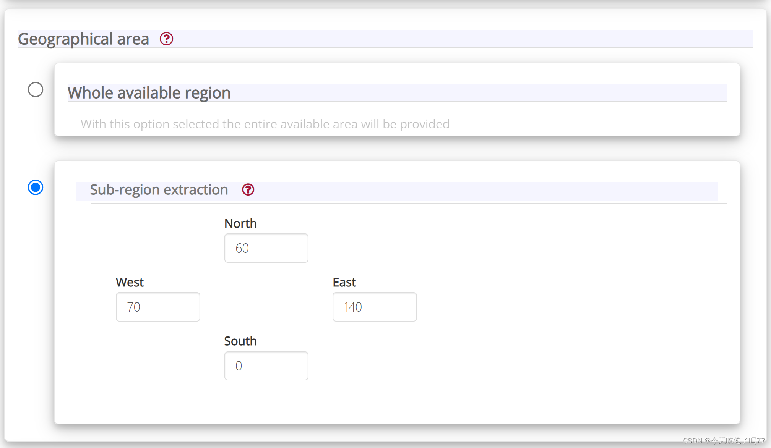Focus the West coordinate input box
The width and height of the screenshot is (771, 448).
point(157,307)
